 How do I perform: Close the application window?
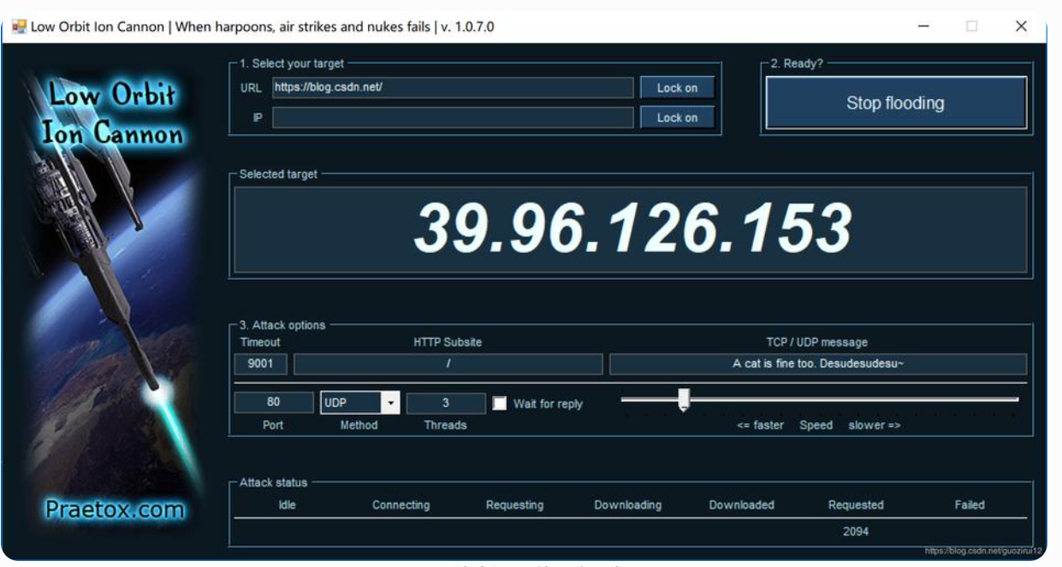pos(1021,27)
